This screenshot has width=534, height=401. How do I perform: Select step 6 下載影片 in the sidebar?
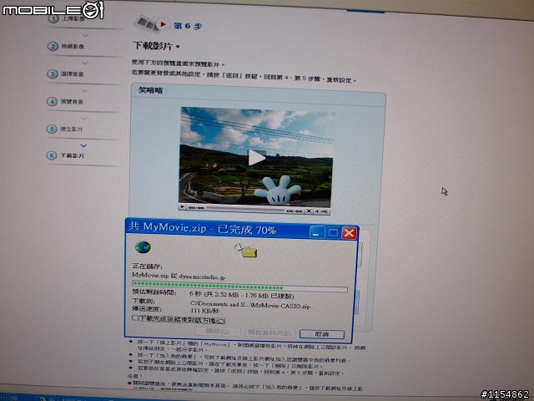tap(65, 155)
